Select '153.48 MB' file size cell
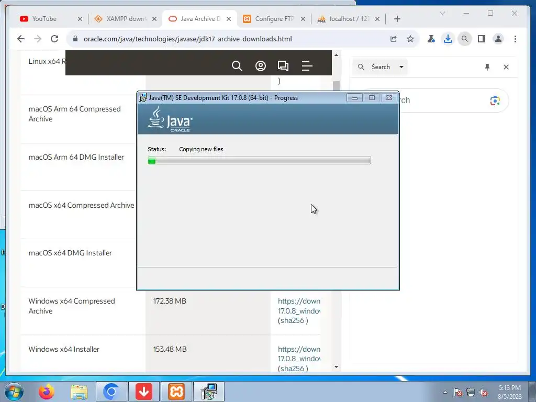This screenshot has width=536, height=402. pos(170,349)
